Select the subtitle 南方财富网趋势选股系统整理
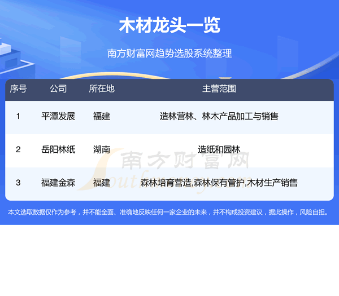 pos(169,54)
